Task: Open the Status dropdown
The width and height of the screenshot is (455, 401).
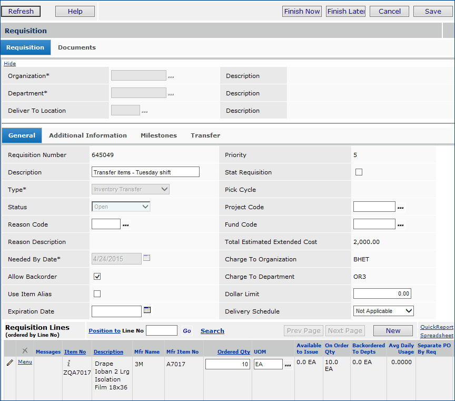Action: pos(121,207)
